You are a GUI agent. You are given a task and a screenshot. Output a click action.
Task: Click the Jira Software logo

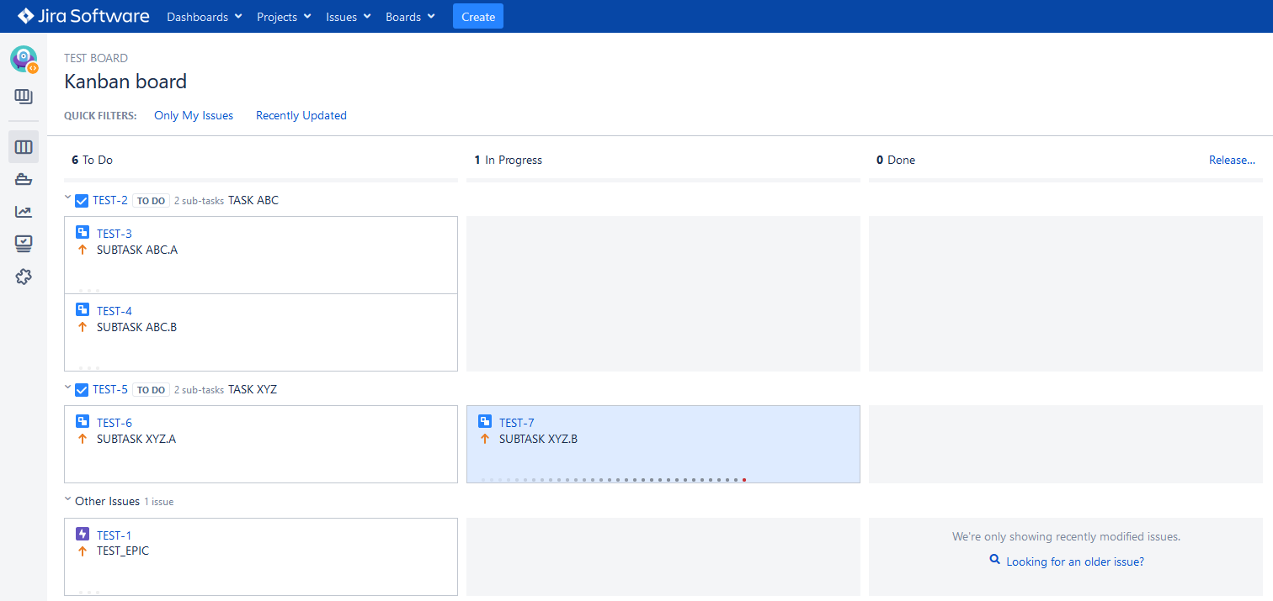83,16
